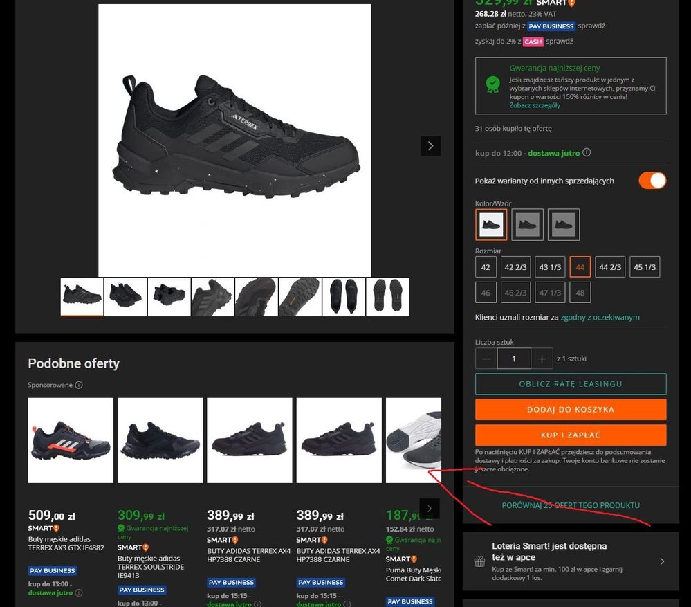Click gift icon in Loteria Smart banner
Image resolution: width=691 pixels, height=607 pixels.
[x=479, y=561]
